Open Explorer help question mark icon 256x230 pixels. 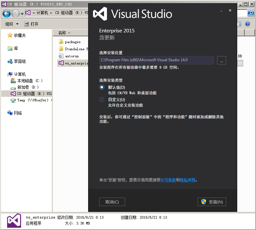tap(248, 24)
